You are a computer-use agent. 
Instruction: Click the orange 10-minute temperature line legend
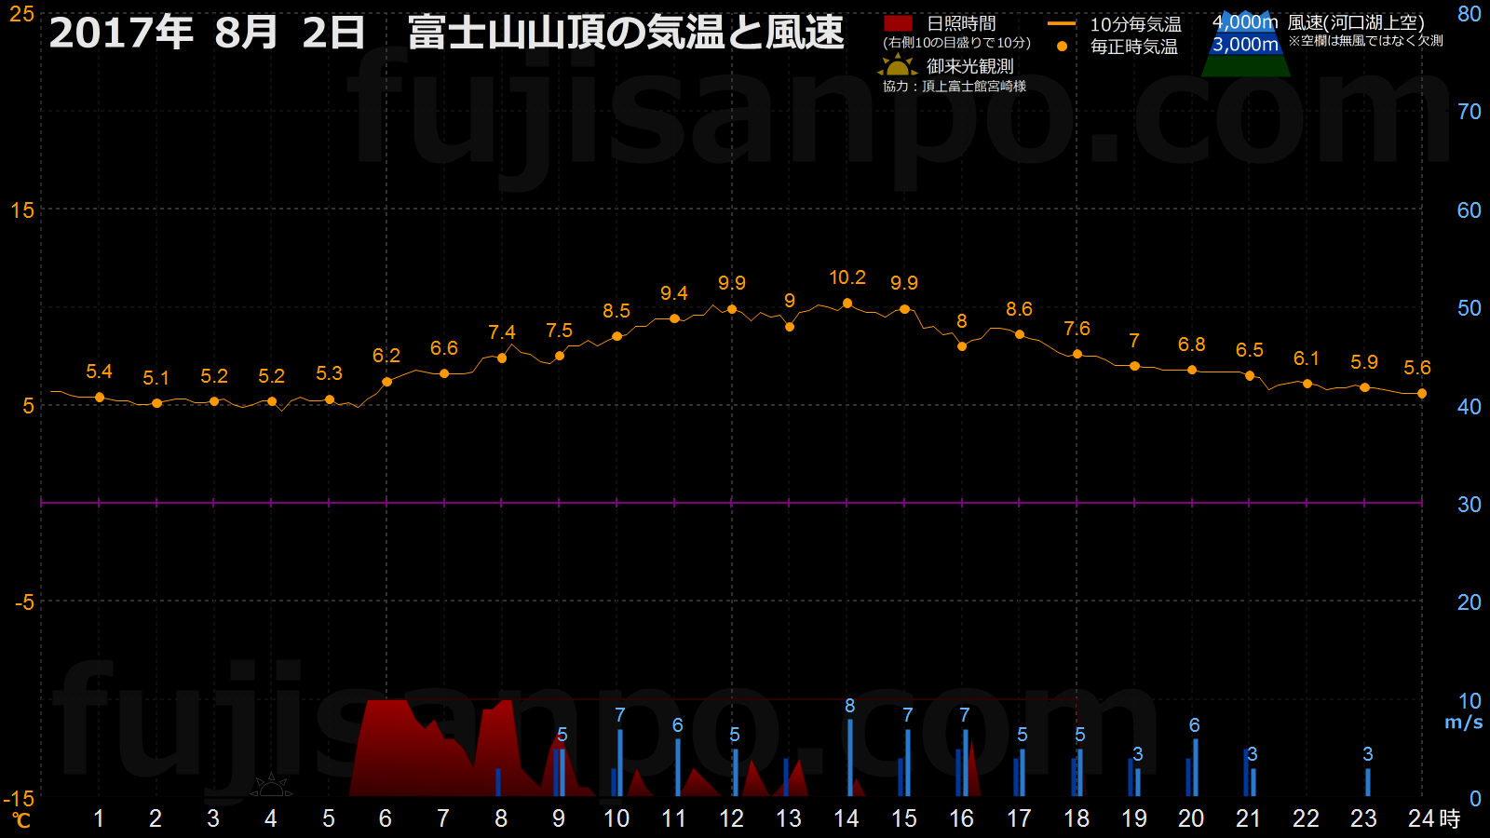(1062, 23)
